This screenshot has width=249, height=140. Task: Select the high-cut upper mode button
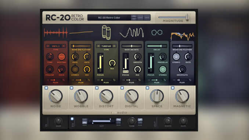pos(119,120)
